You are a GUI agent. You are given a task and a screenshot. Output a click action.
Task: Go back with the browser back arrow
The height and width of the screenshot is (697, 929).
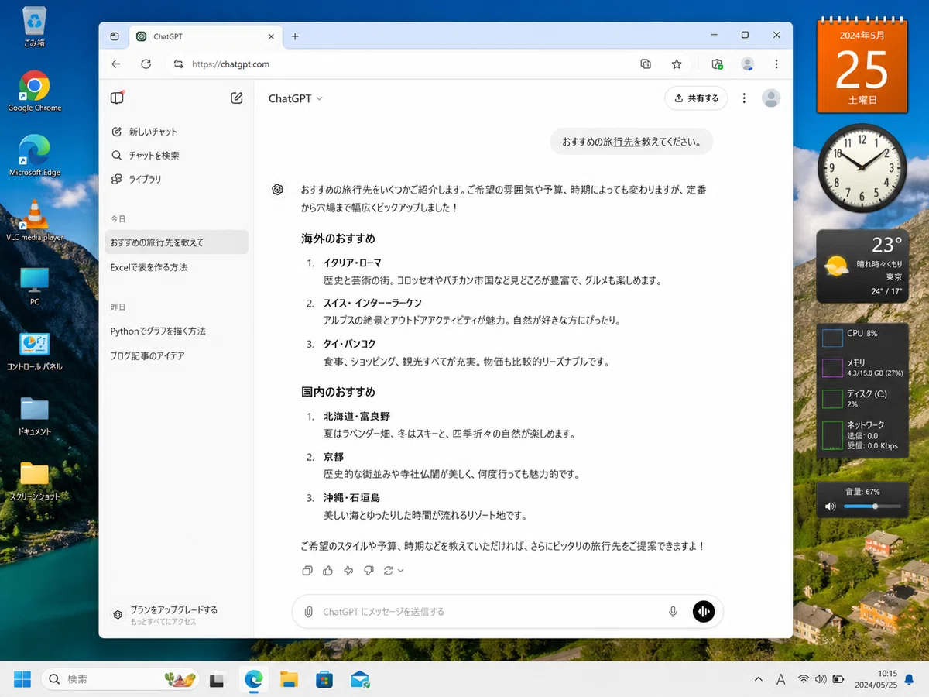116,64
